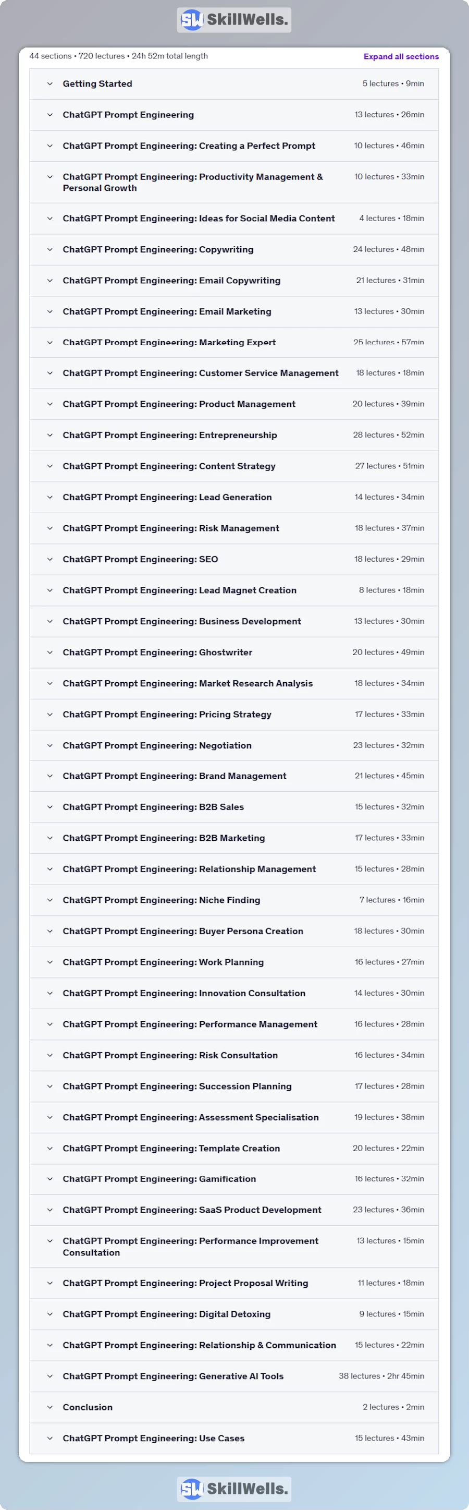Select the '11 lectures • 18min' text
The image size is (469, 1510).
pyautogui.click(x=391, y=1284)
